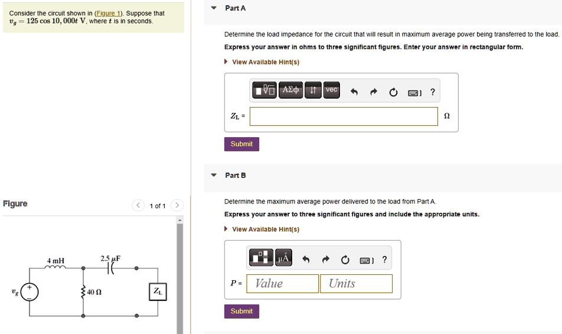
Task: Open the Greek symbols ΑΣφ palette
Action: pos(290,90)
